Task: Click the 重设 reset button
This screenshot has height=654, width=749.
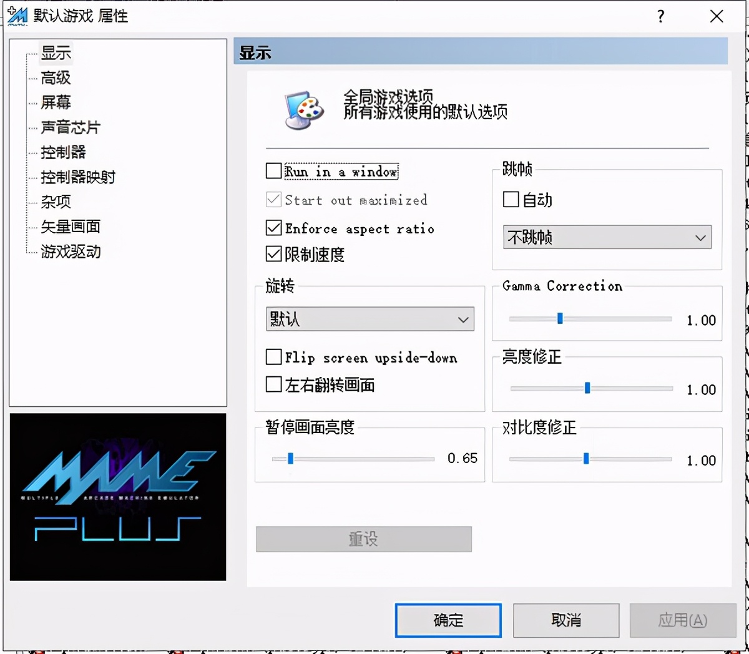Action: [x=363, y=539]
